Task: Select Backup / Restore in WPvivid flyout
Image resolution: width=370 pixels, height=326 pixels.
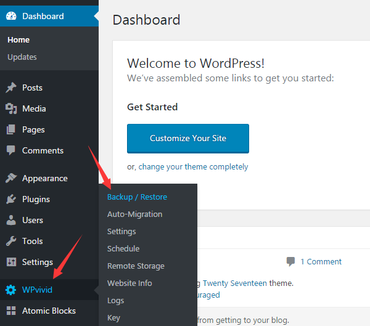Action: (137, 197)
